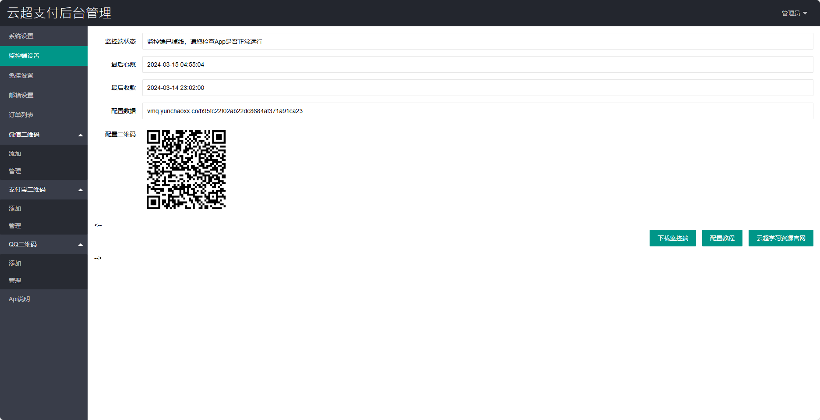
Task: Click 添加 under 微信二维码
Action: tap(15, 153)
